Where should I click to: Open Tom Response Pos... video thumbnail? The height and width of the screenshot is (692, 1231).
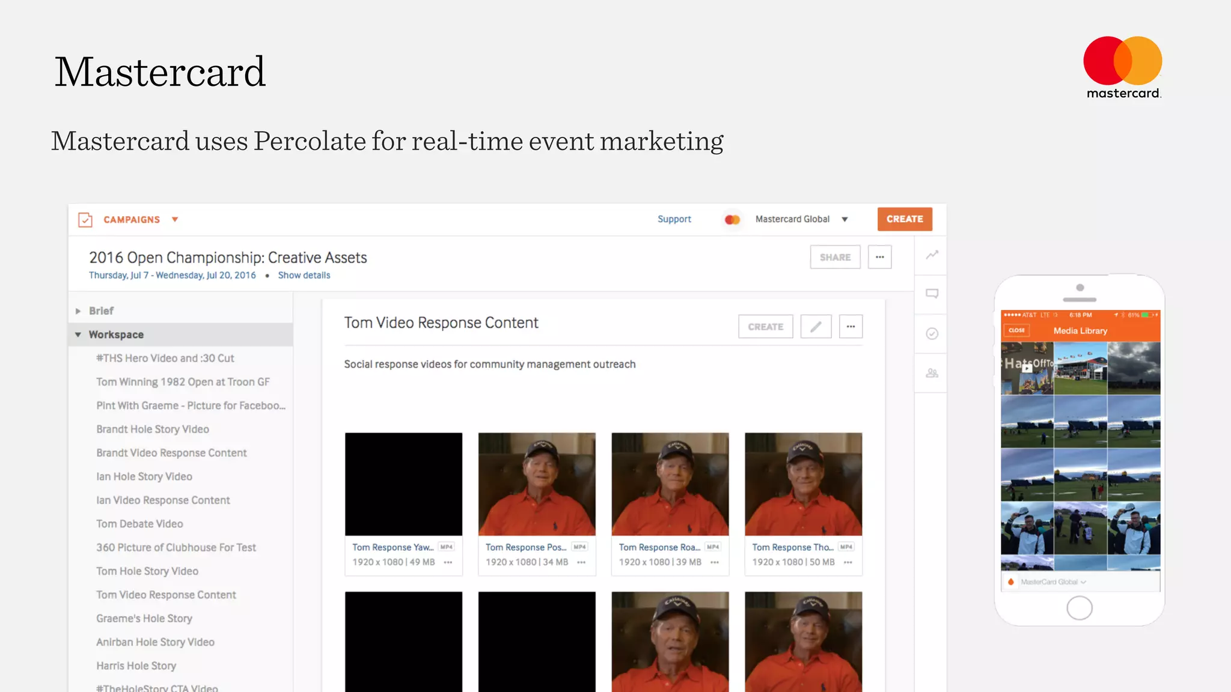point(537,484)
